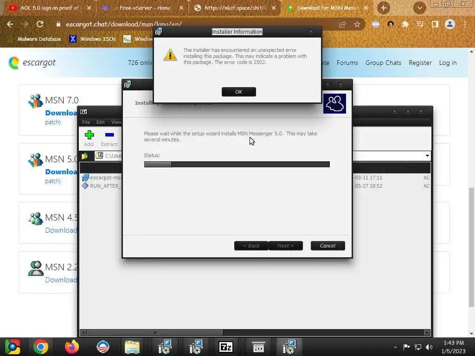Click the MSN 2.2 Download link
This screenshot has width=475, height=356.
61,280
